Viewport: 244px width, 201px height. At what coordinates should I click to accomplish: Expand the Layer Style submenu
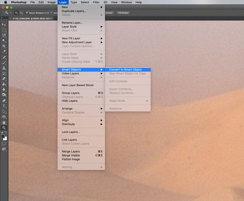pyautogui.click(x=81, y=27)
